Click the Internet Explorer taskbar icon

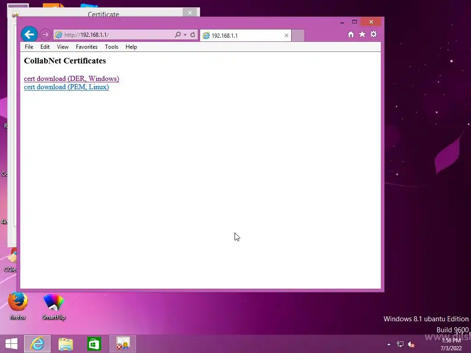coord(37,344)
